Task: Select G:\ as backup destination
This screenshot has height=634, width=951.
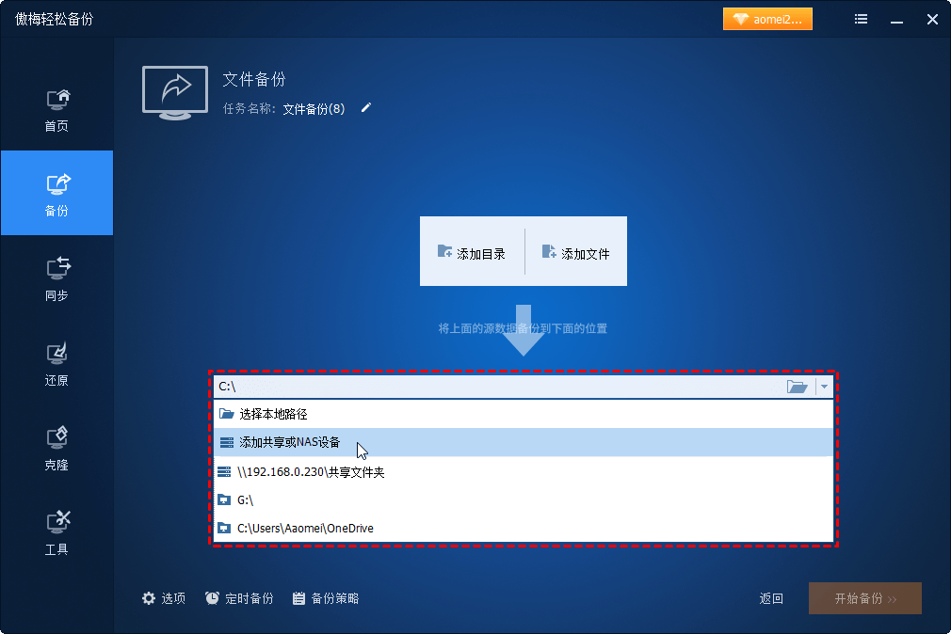Action: coord(245,500)
